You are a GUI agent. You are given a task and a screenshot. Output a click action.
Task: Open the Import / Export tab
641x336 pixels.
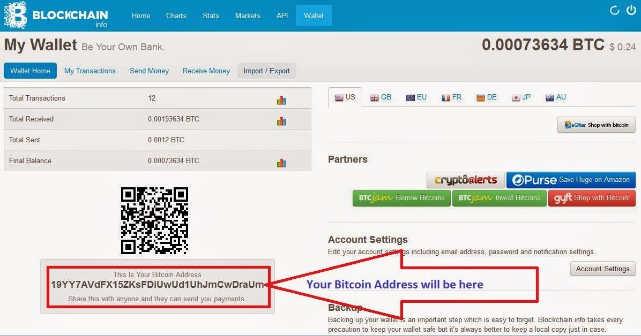(x=266, y=71)
